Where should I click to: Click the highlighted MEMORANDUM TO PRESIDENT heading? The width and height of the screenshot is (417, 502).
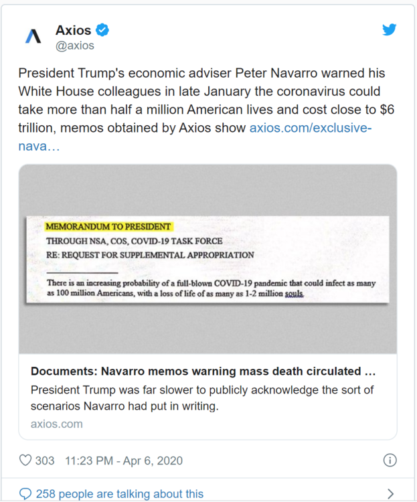pyautogui.click(x=108, y=227)
